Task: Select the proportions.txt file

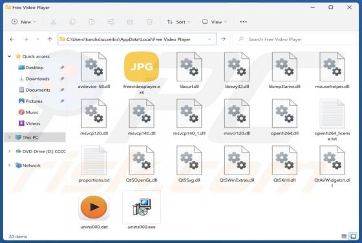Action: point(94,164)
